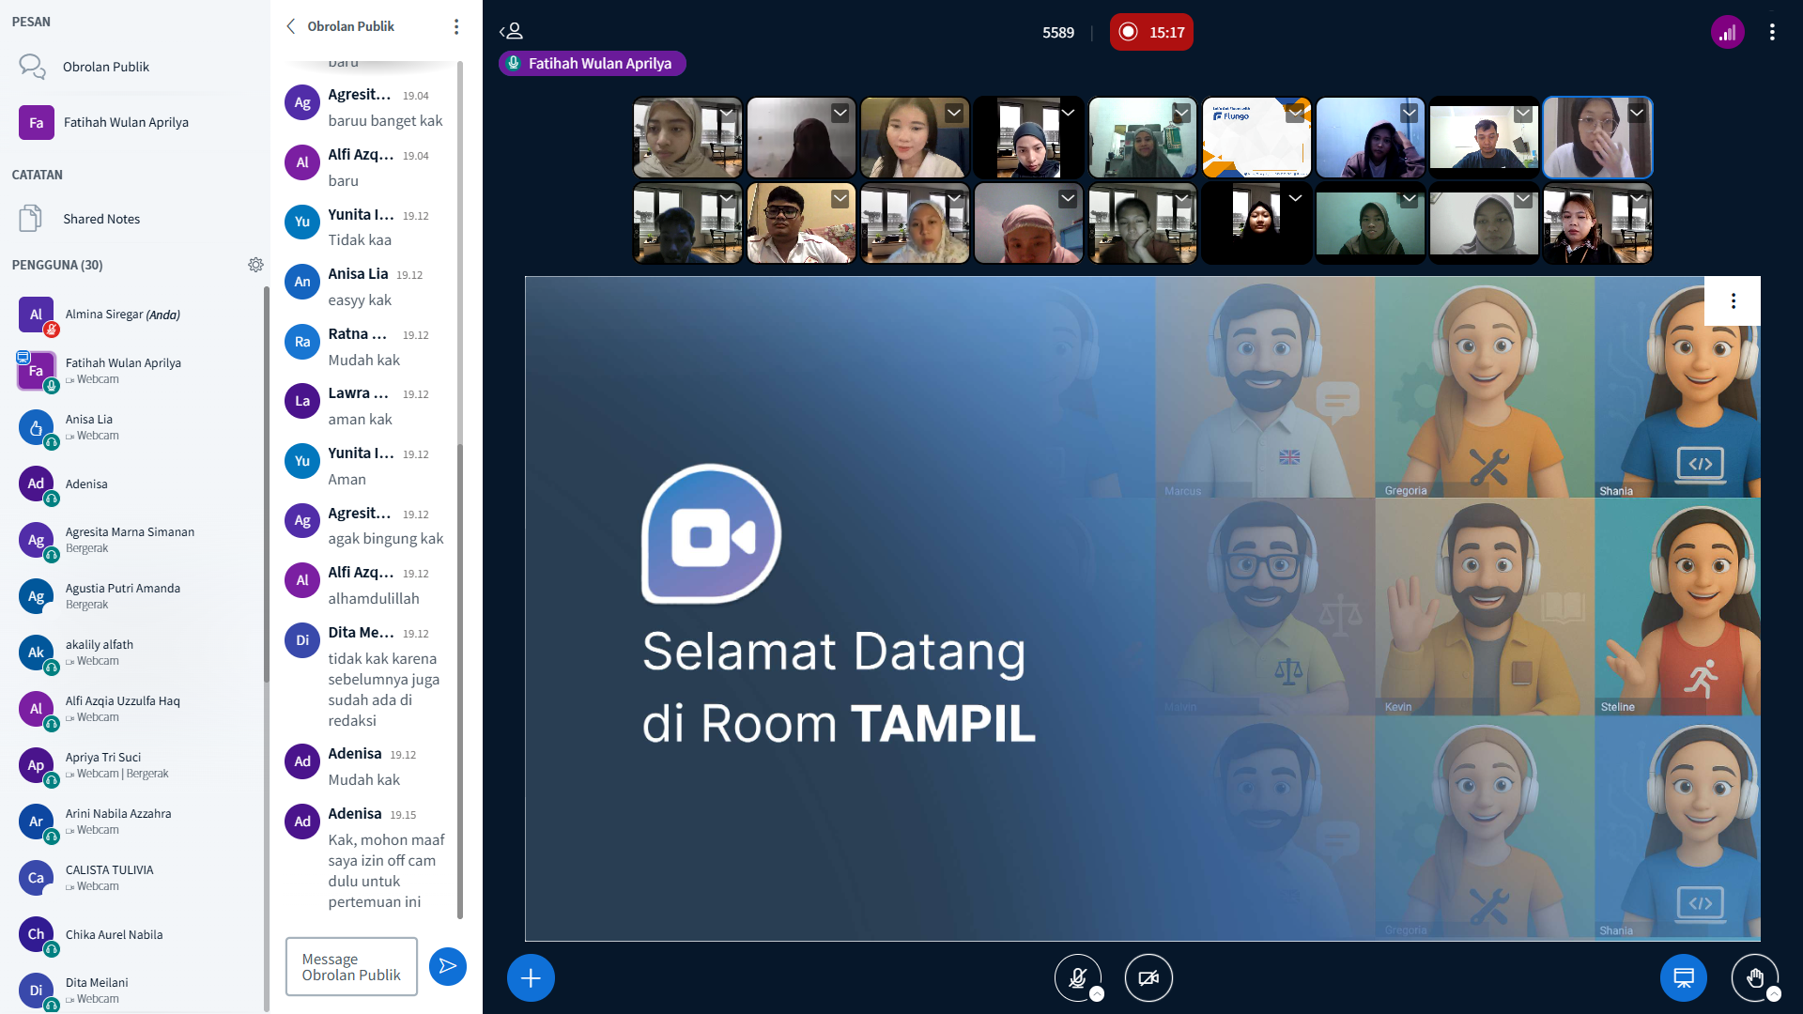Click the Selamat Datang presentation slide

(x=1142, y=608)
